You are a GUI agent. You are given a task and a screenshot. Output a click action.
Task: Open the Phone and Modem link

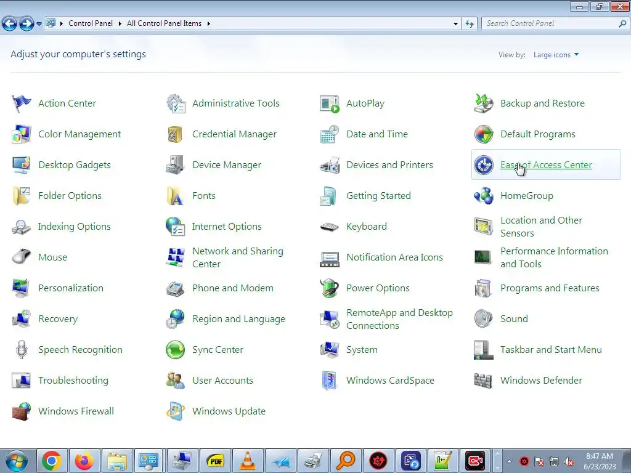(232, 288)
